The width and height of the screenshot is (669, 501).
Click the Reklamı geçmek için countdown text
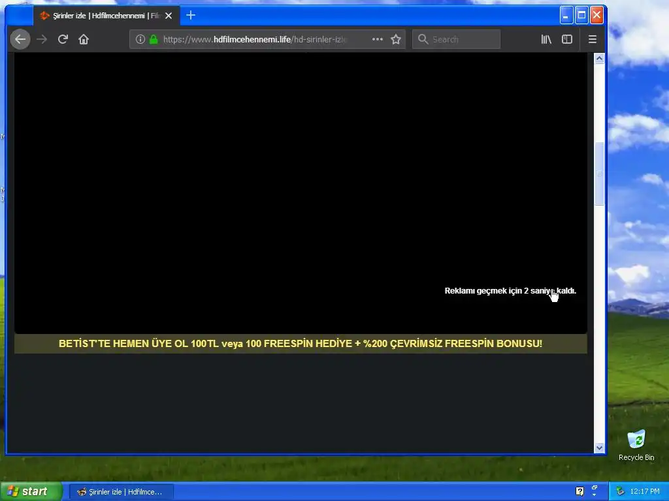click(510, 290)
